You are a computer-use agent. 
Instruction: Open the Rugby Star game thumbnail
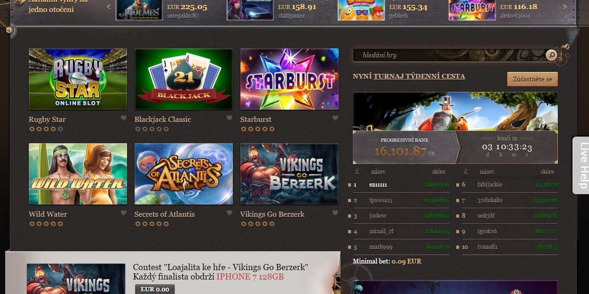(x=78, y=79)
